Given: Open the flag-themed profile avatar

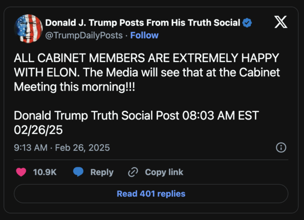Looking at the screenshot, I should click(x=28, y=28).
